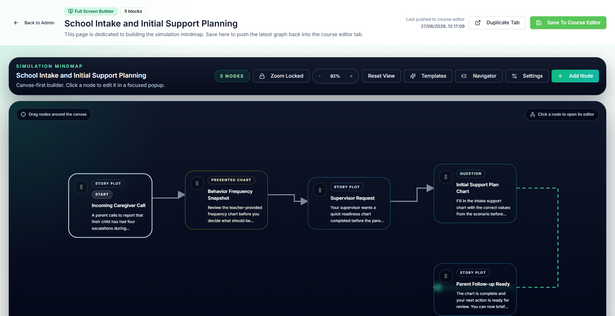Click the START tag on the first node
Screen dimensions: 615x316
point(102,194)
